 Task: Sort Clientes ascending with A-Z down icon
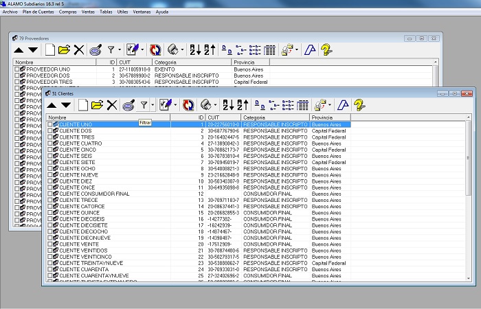click(228, 105)
